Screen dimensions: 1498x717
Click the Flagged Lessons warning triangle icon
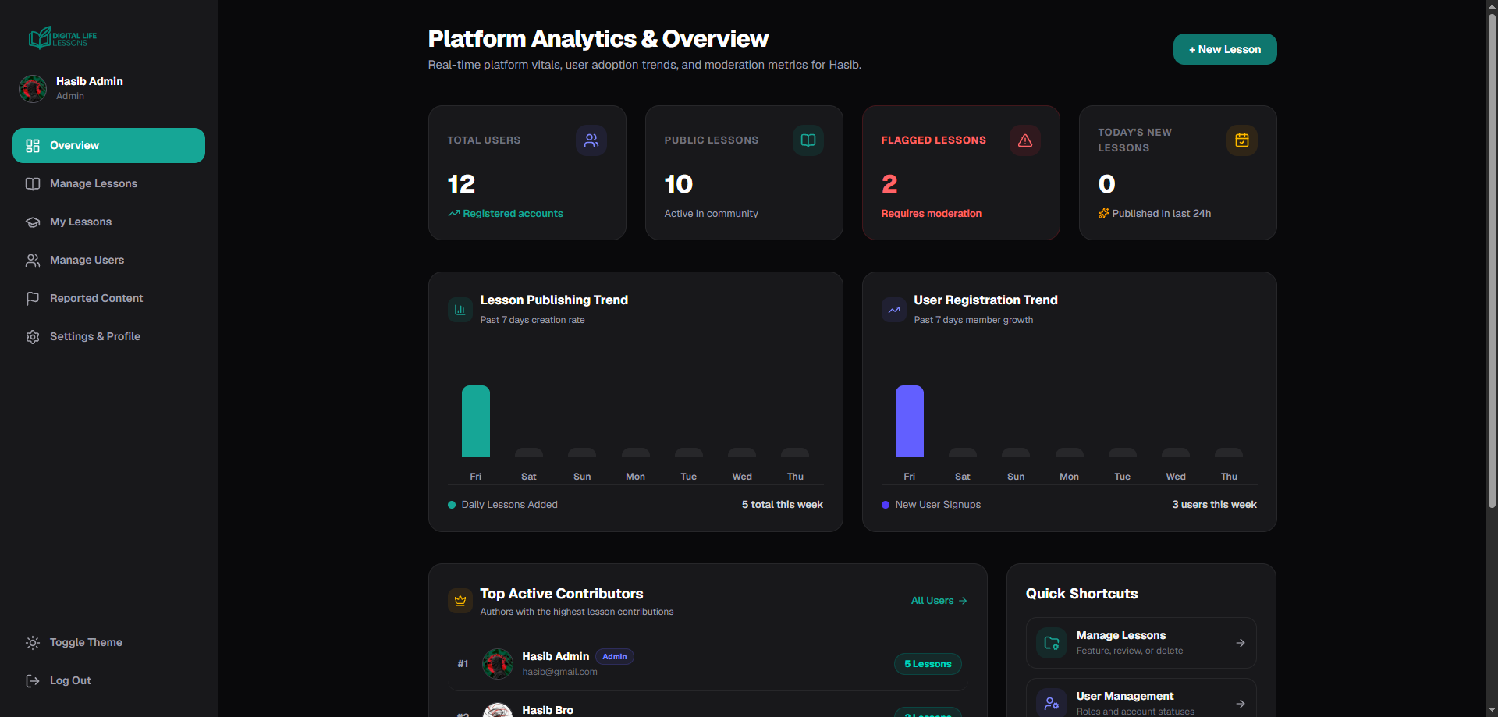click(x=1025, y=140)
